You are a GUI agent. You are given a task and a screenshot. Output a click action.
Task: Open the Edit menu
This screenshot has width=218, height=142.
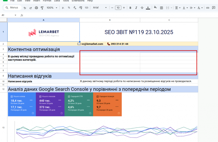[x=20, y=1]
